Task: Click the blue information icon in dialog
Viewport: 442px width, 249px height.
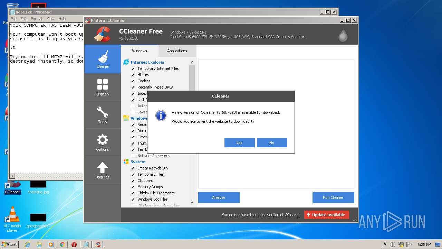Action: pyautogui.click(x=161, y=116)
